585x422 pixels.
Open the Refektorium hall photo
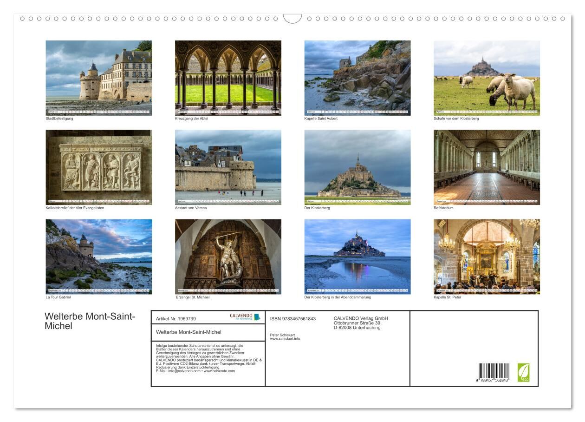(x=487, y=167)
